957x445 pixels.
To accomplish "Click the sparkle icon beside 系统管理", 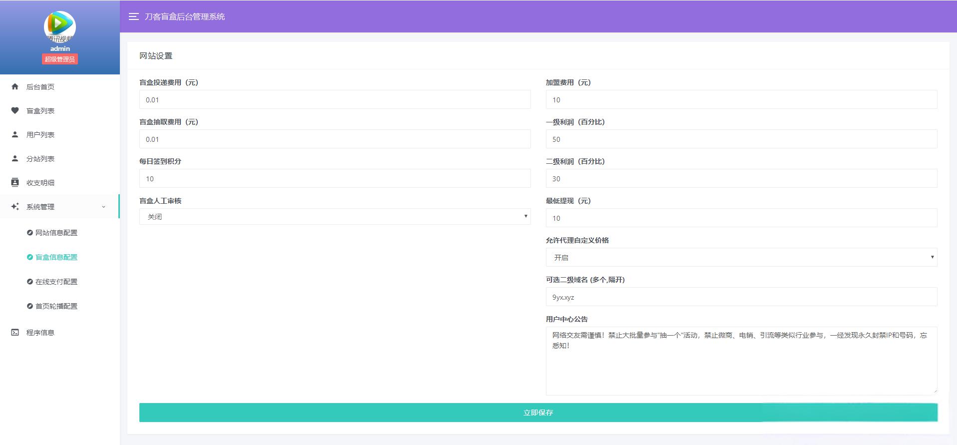I will [15, 206].
